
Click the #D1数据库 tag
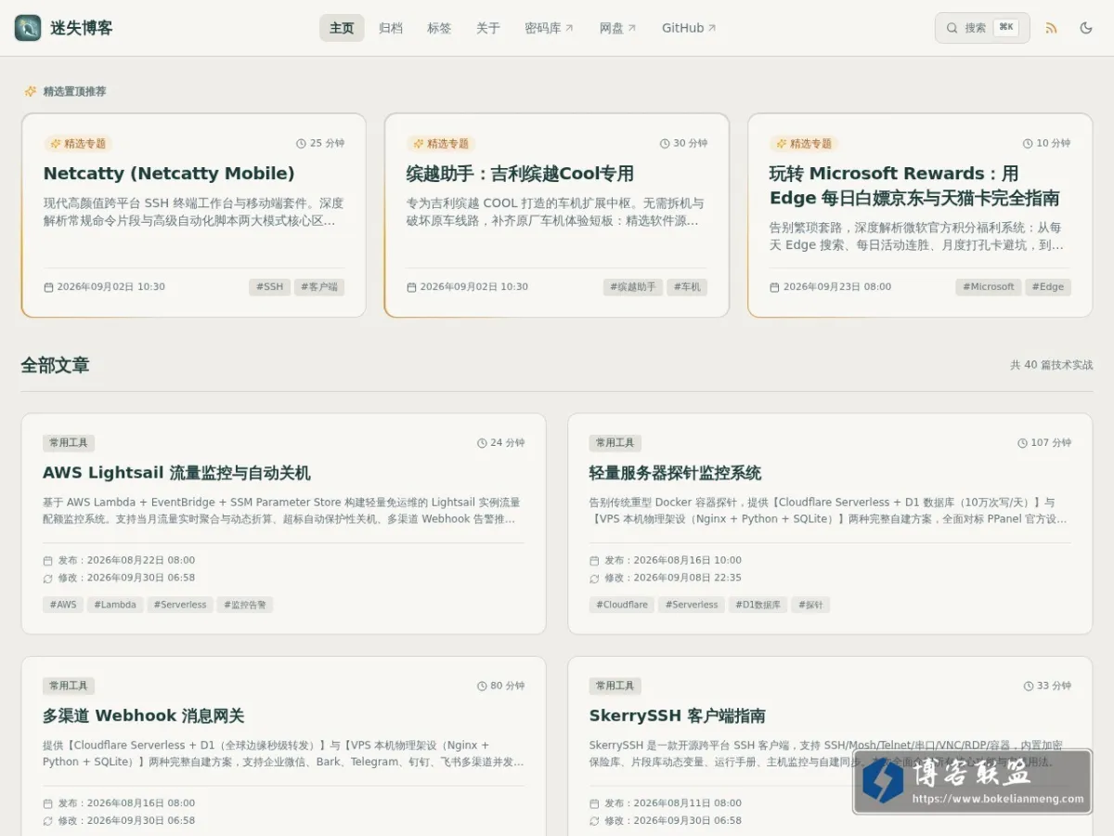coord(758,605)
